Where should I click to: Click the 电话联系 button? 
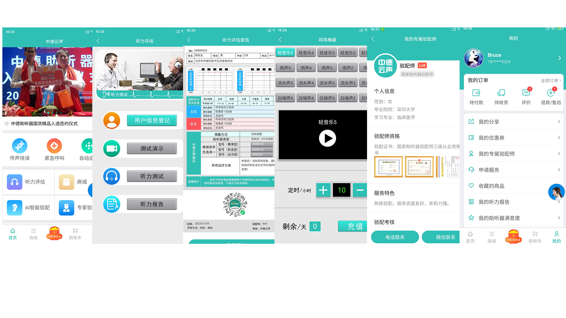tap(395, 237)
